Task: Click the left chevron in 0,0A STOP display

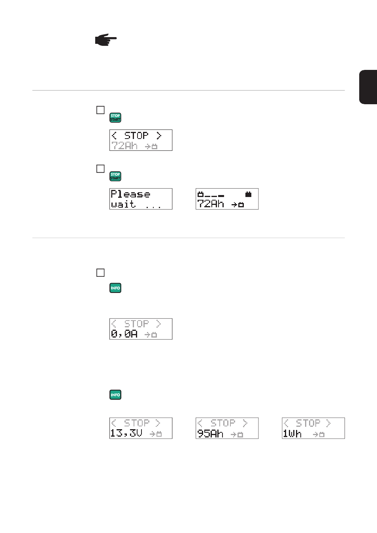Action: pyautogui.click(x=114, y=324)
